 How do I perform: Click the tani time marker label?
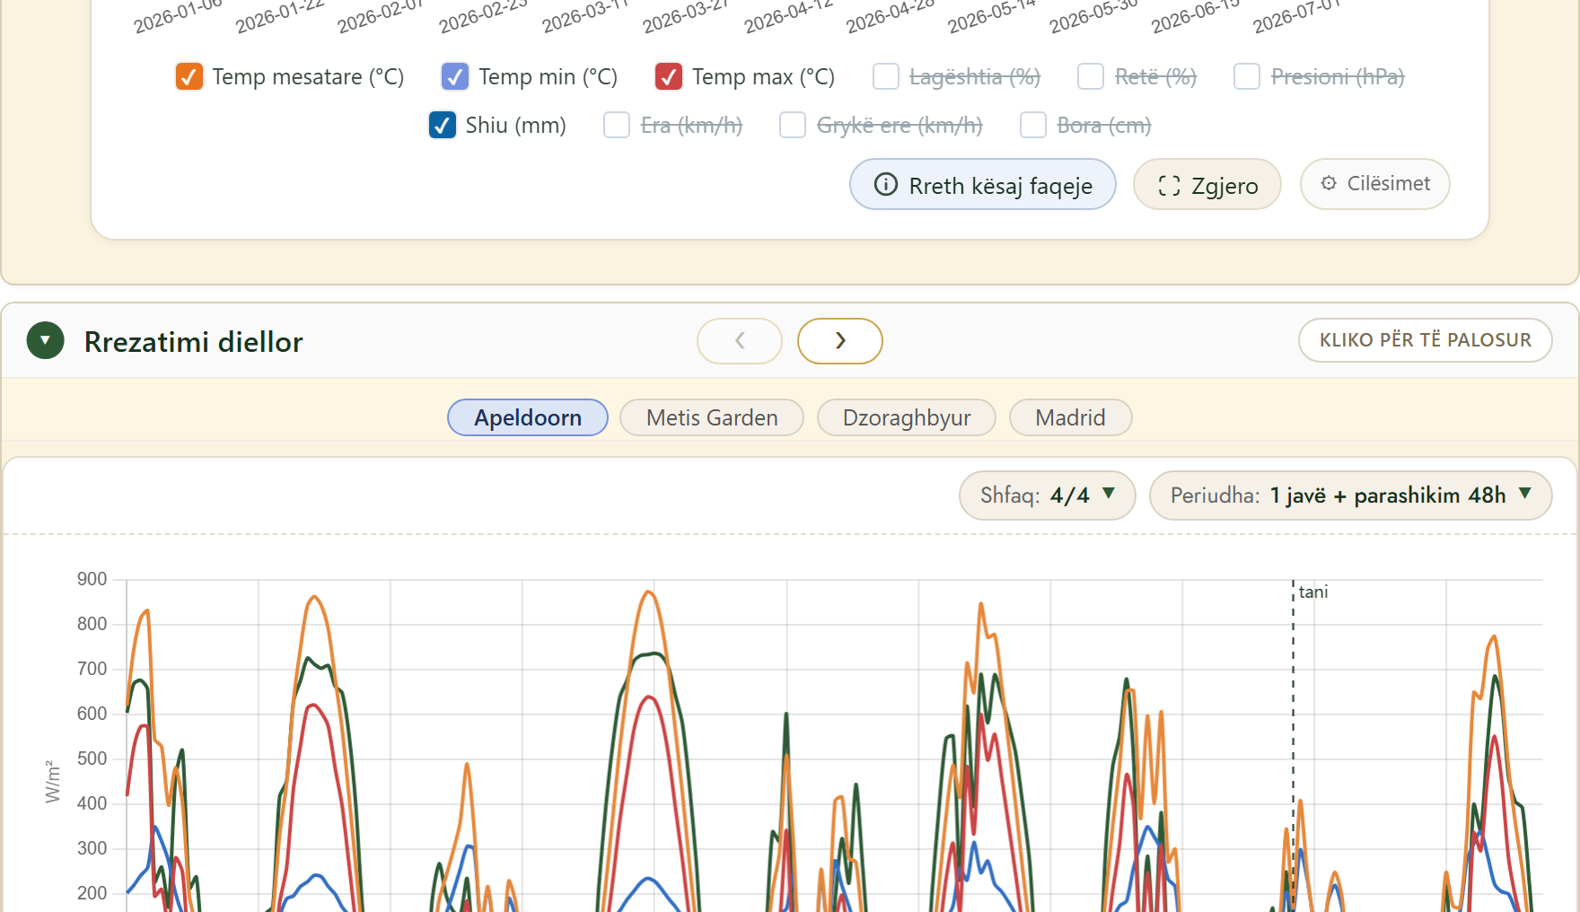pos(1313,592)
